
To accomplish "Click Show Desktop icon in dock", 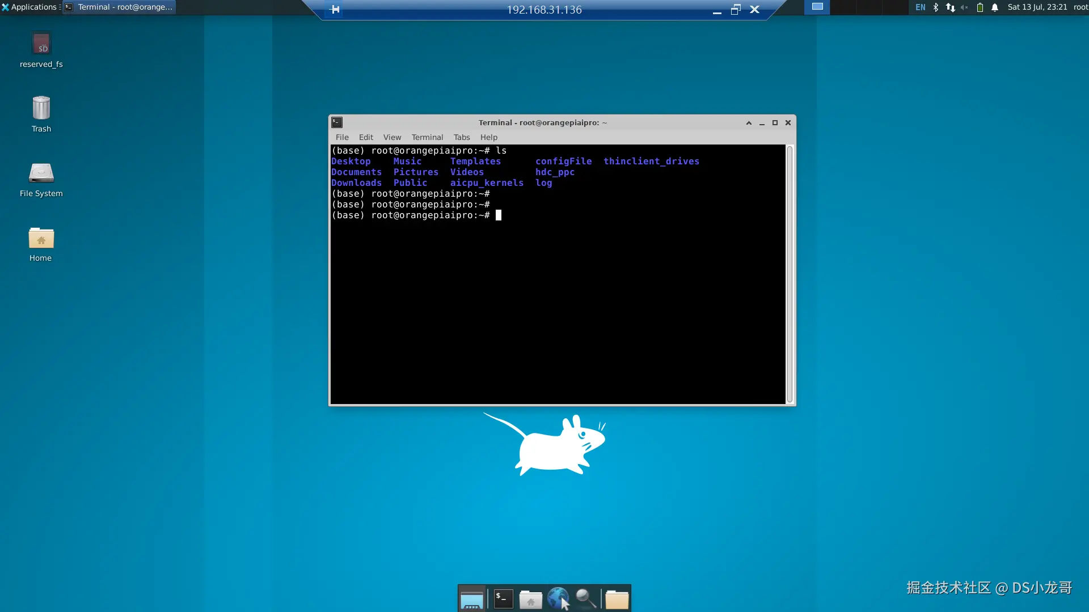I will click(471, 599).
